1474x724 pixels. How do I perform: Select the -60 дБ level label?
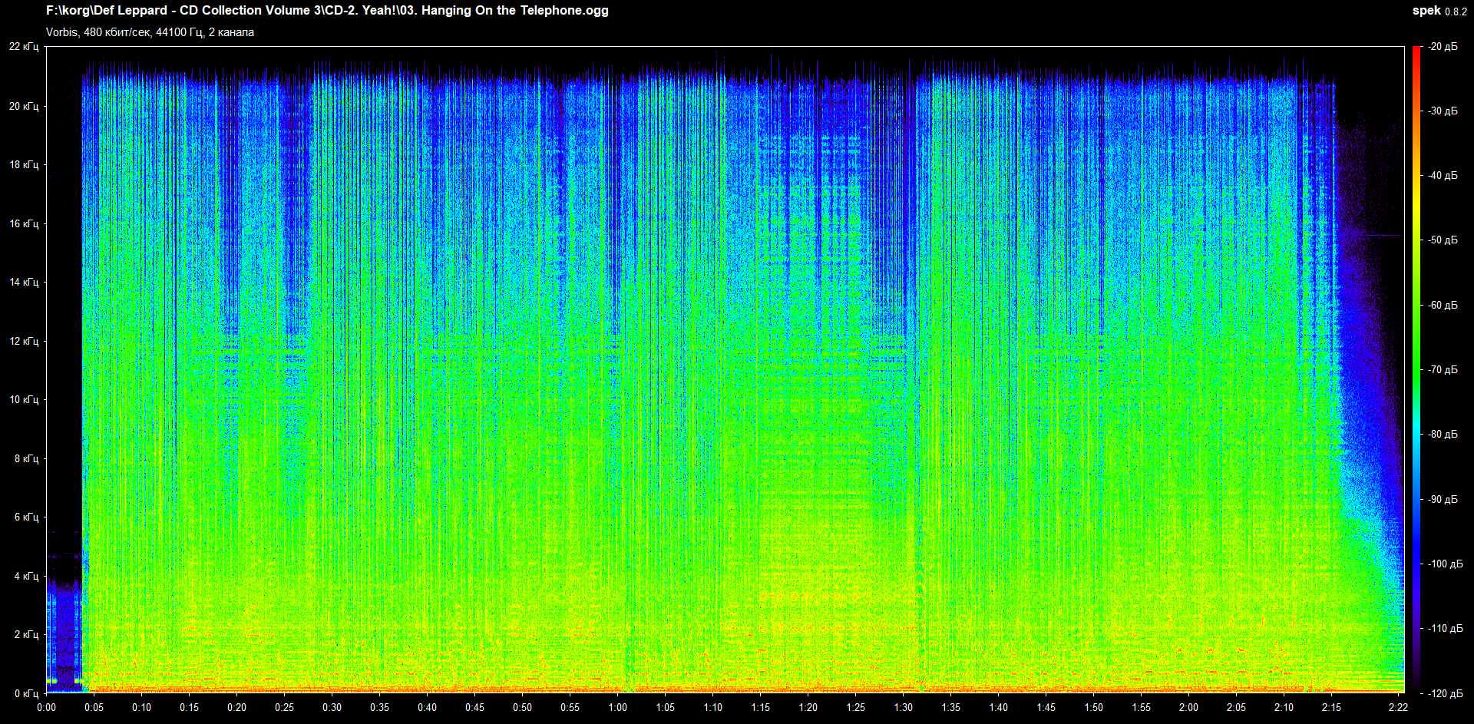(x=1443, y=305)
